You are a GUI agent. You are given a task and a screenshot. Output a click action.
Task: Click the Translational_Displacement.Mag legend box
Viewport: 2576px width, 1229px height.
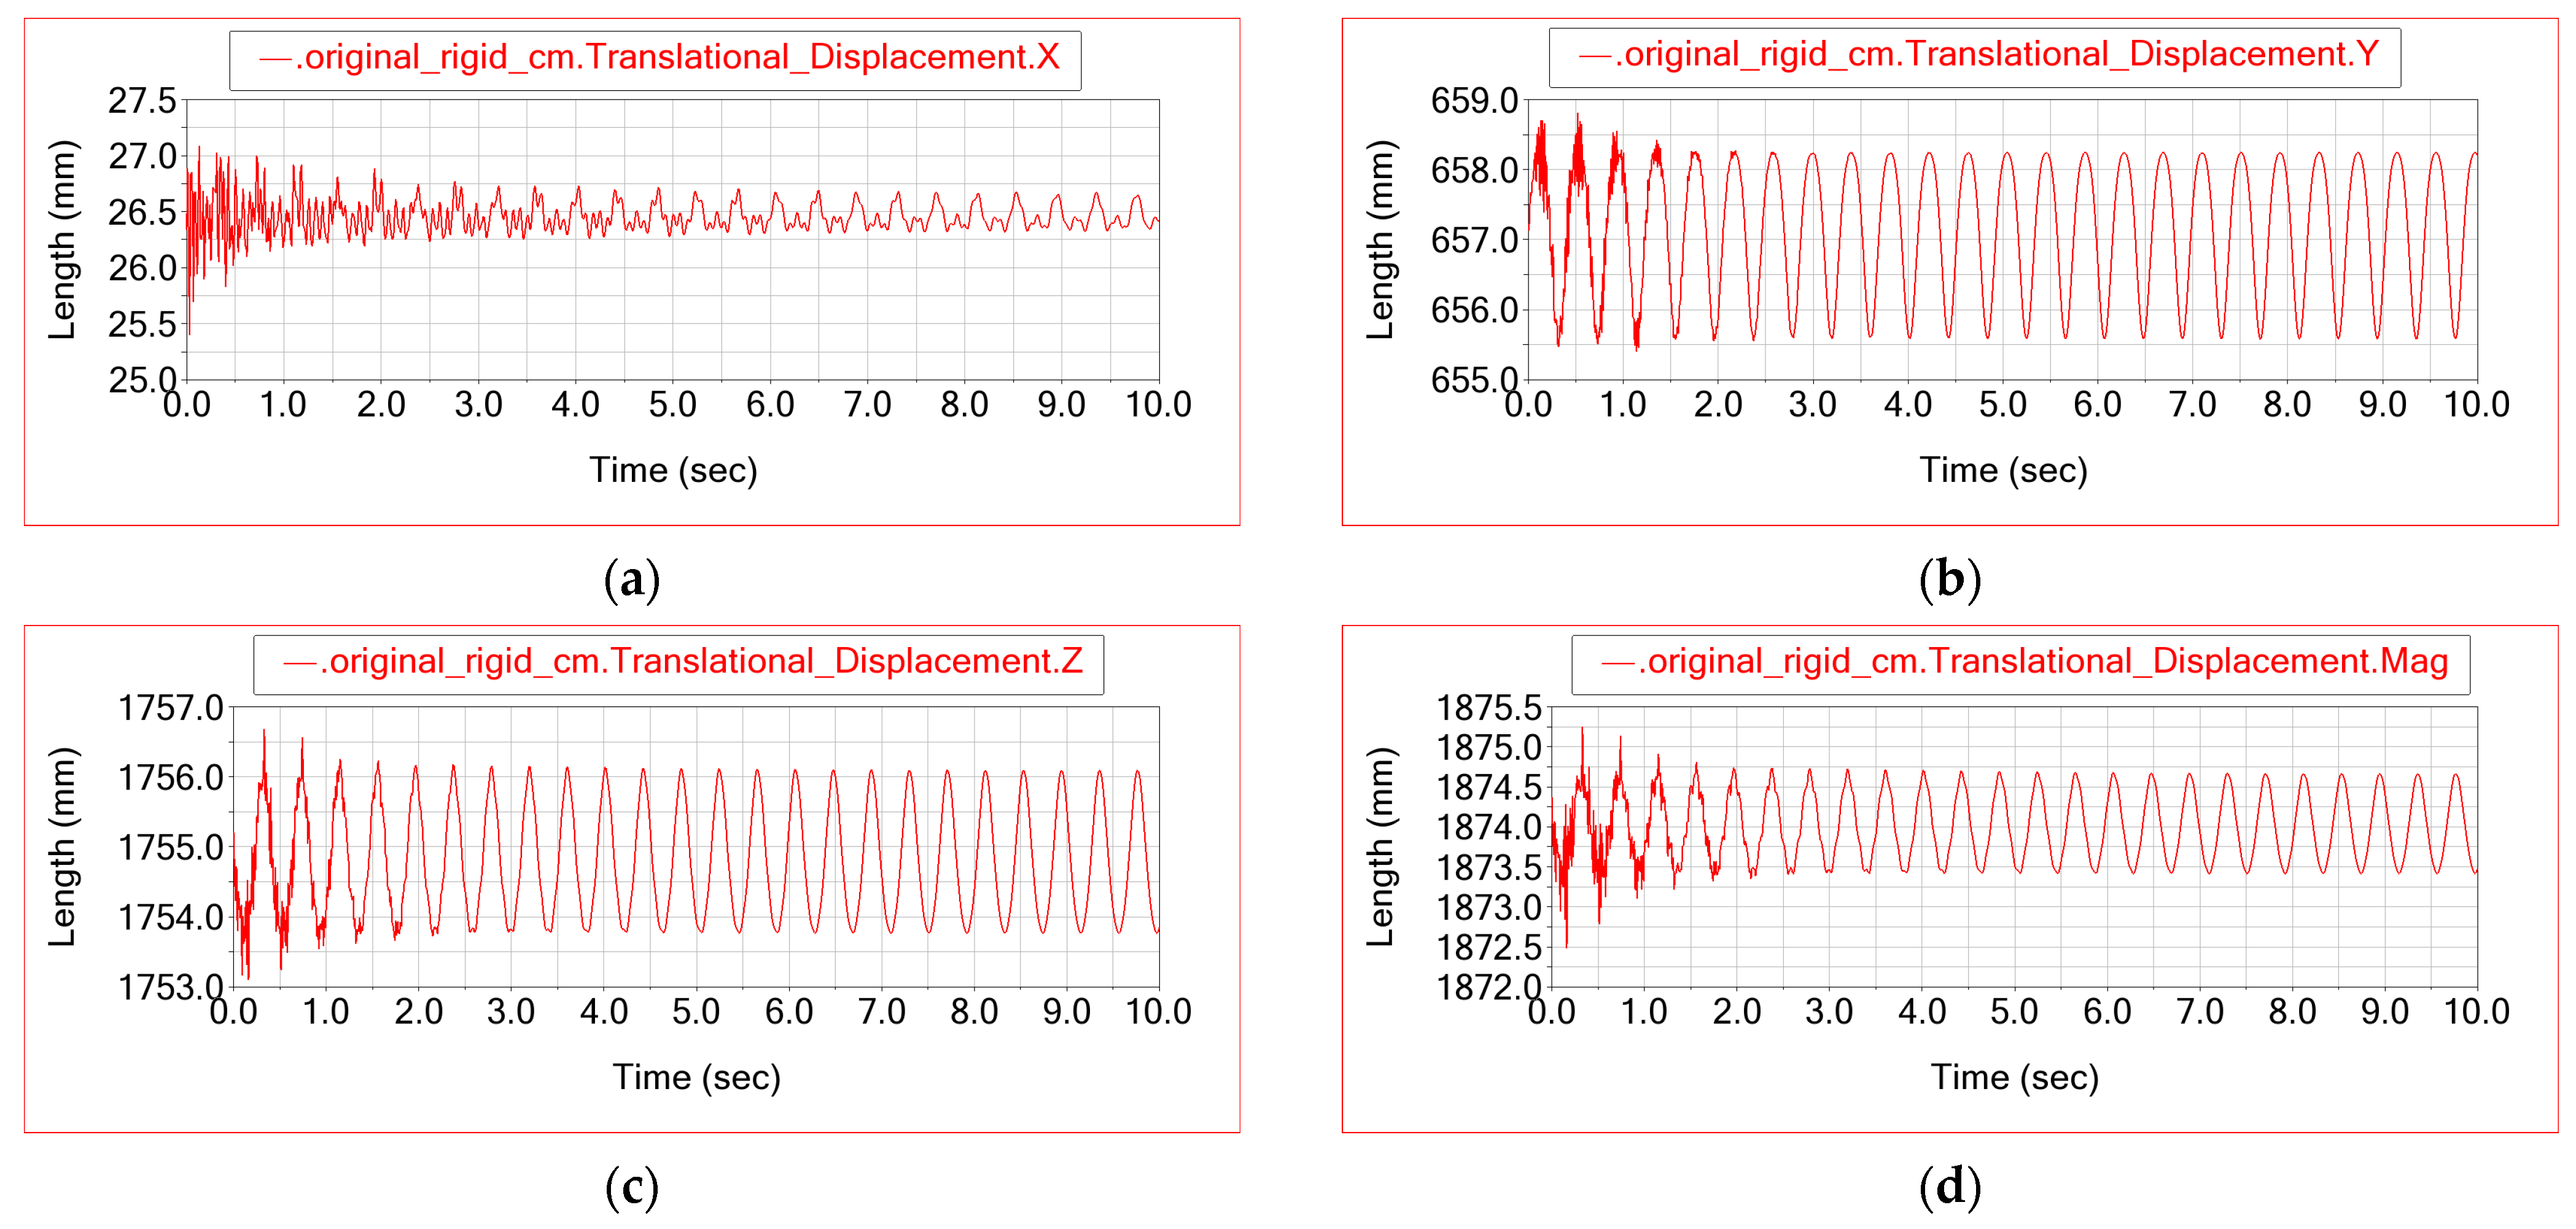tap(2020, 664)
